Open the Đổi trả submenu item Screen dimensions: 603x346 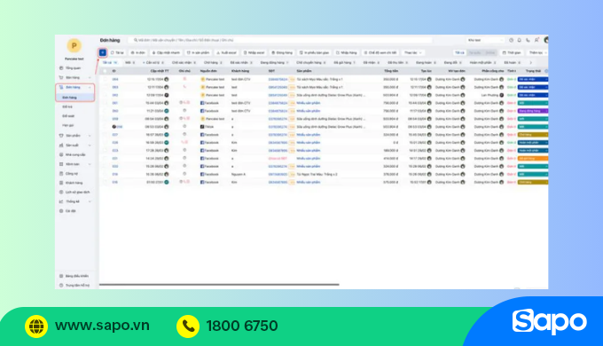[67, 106]
